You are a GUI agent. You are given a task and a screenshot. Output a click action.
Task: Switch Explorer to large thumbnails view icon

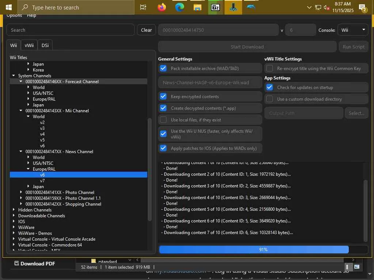(357, 267)
